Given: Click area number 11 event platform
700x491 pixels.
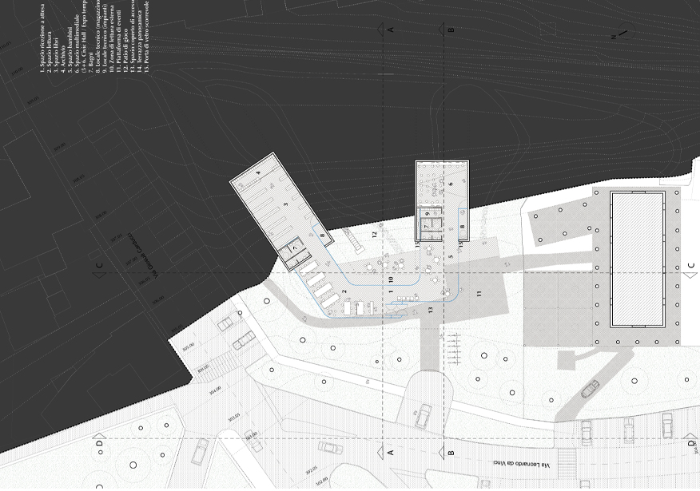Looking at the screenshot, I should [x=478, y=294].
